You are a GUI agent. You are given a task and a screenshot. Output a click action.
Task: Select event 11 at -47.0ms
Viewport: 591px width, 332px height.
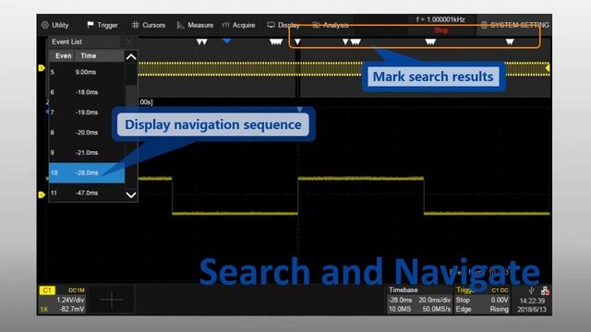pos(87,193)
